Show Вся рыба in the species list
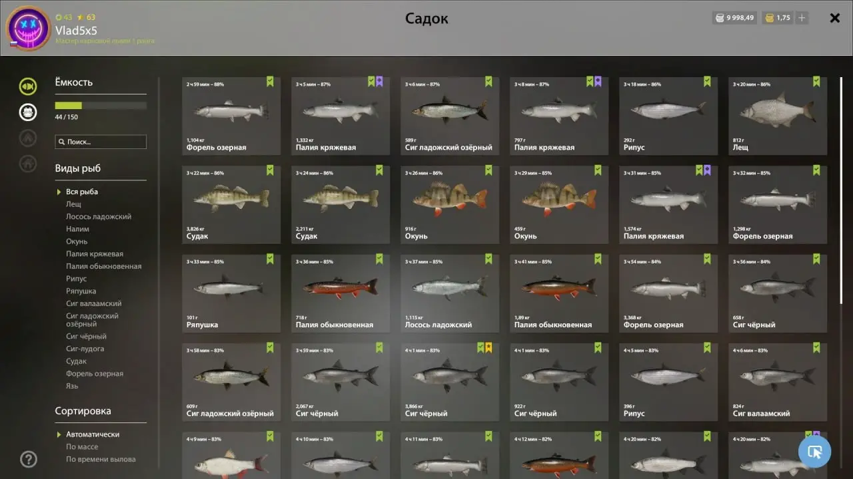Viewport: 853px width, 479px height. click(82, 192)
